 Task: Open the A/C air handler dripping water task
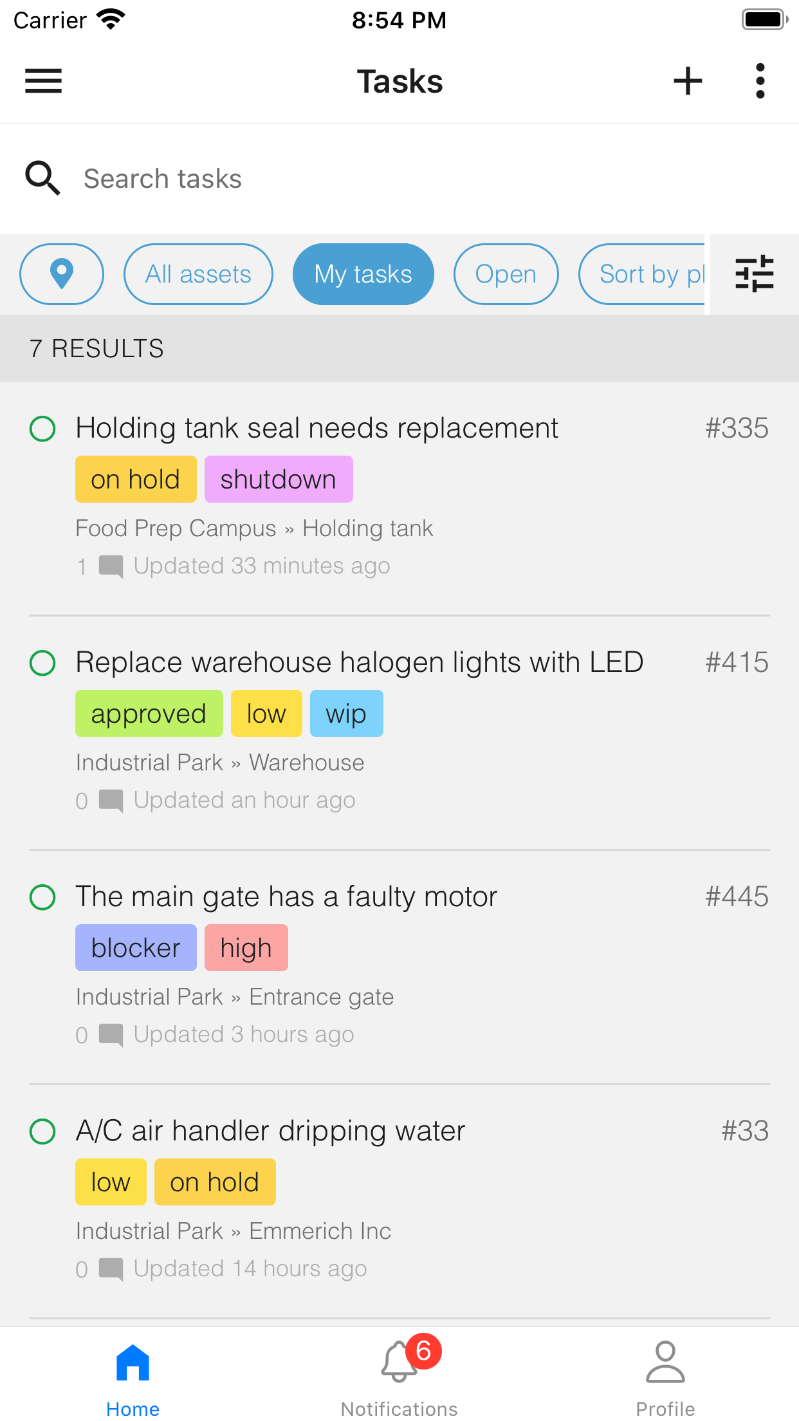click(270, 1131)
